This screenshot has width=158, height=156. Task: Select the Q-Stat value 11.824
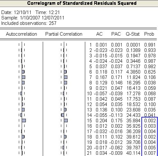coord(133,77)
